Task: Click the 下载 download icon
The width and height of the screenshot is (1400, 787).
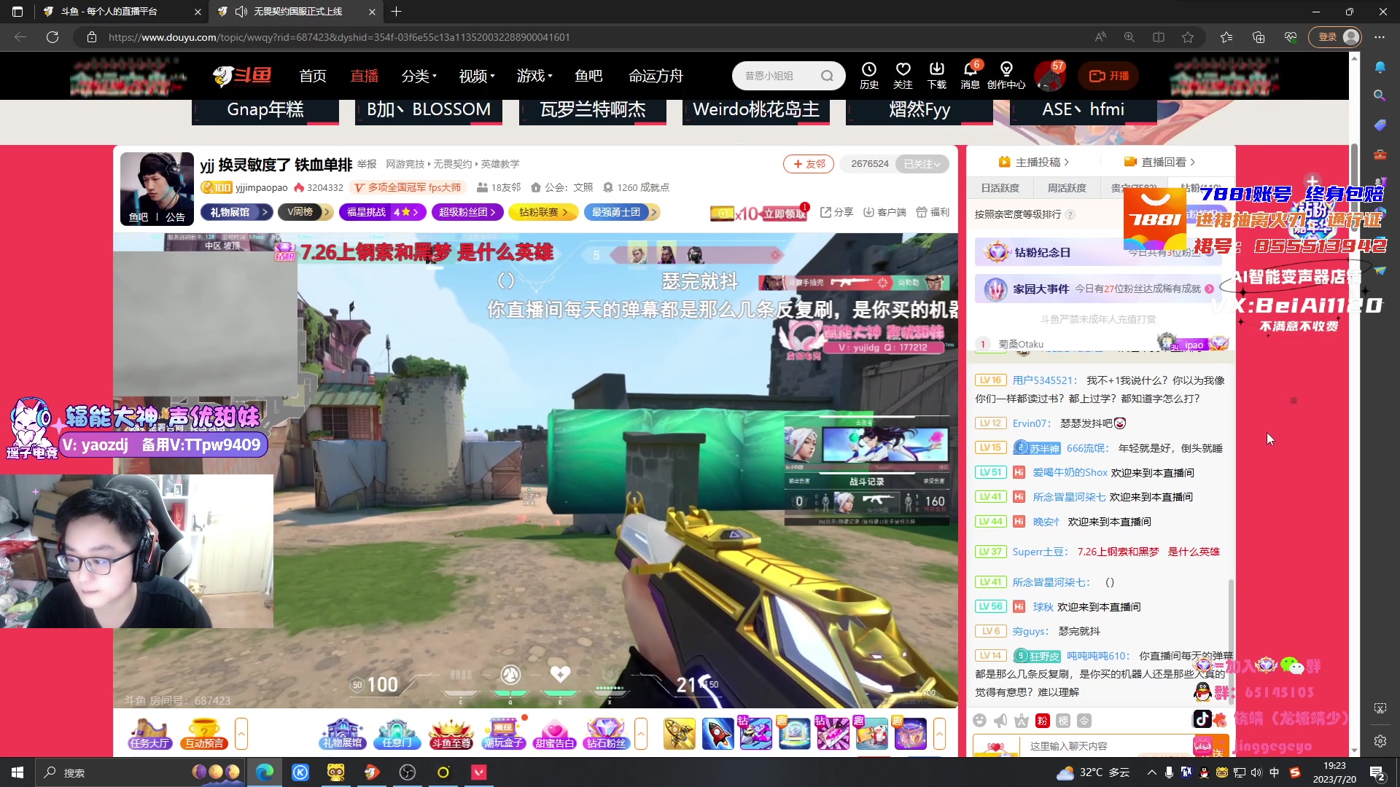Action: pos(937,75)
